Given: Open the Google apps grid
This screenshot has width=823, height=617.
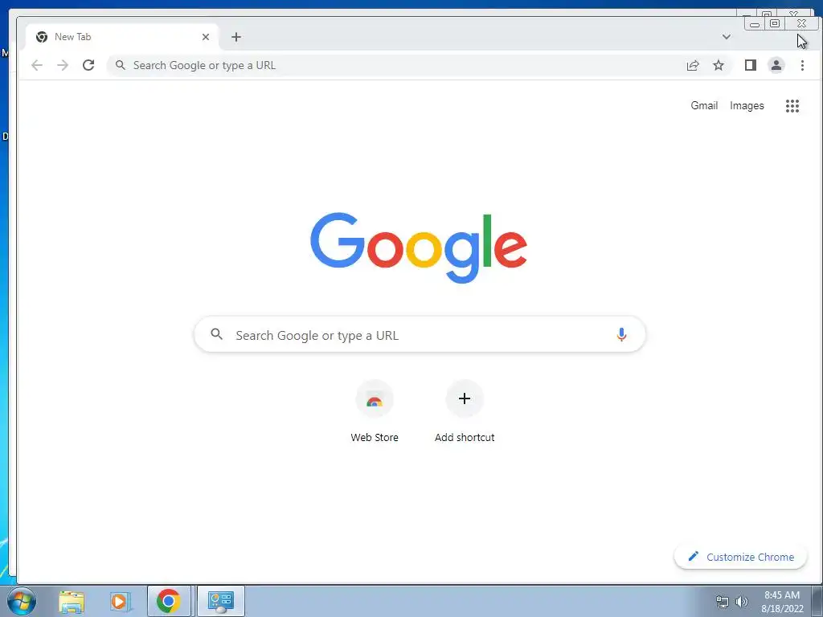Looking at the screenshot, I should coord(792,106).
